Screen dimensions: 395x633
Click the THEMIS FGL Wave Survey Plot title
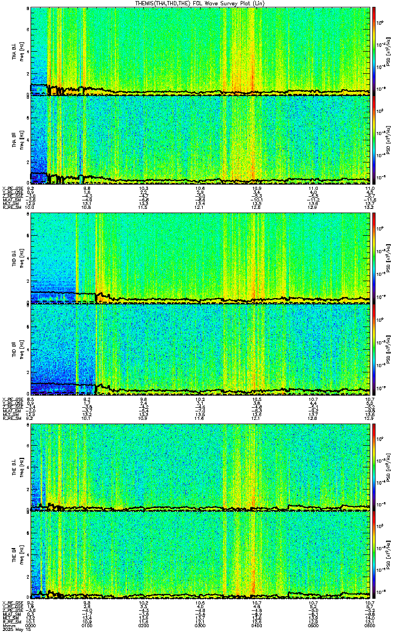tap(199, 3)
